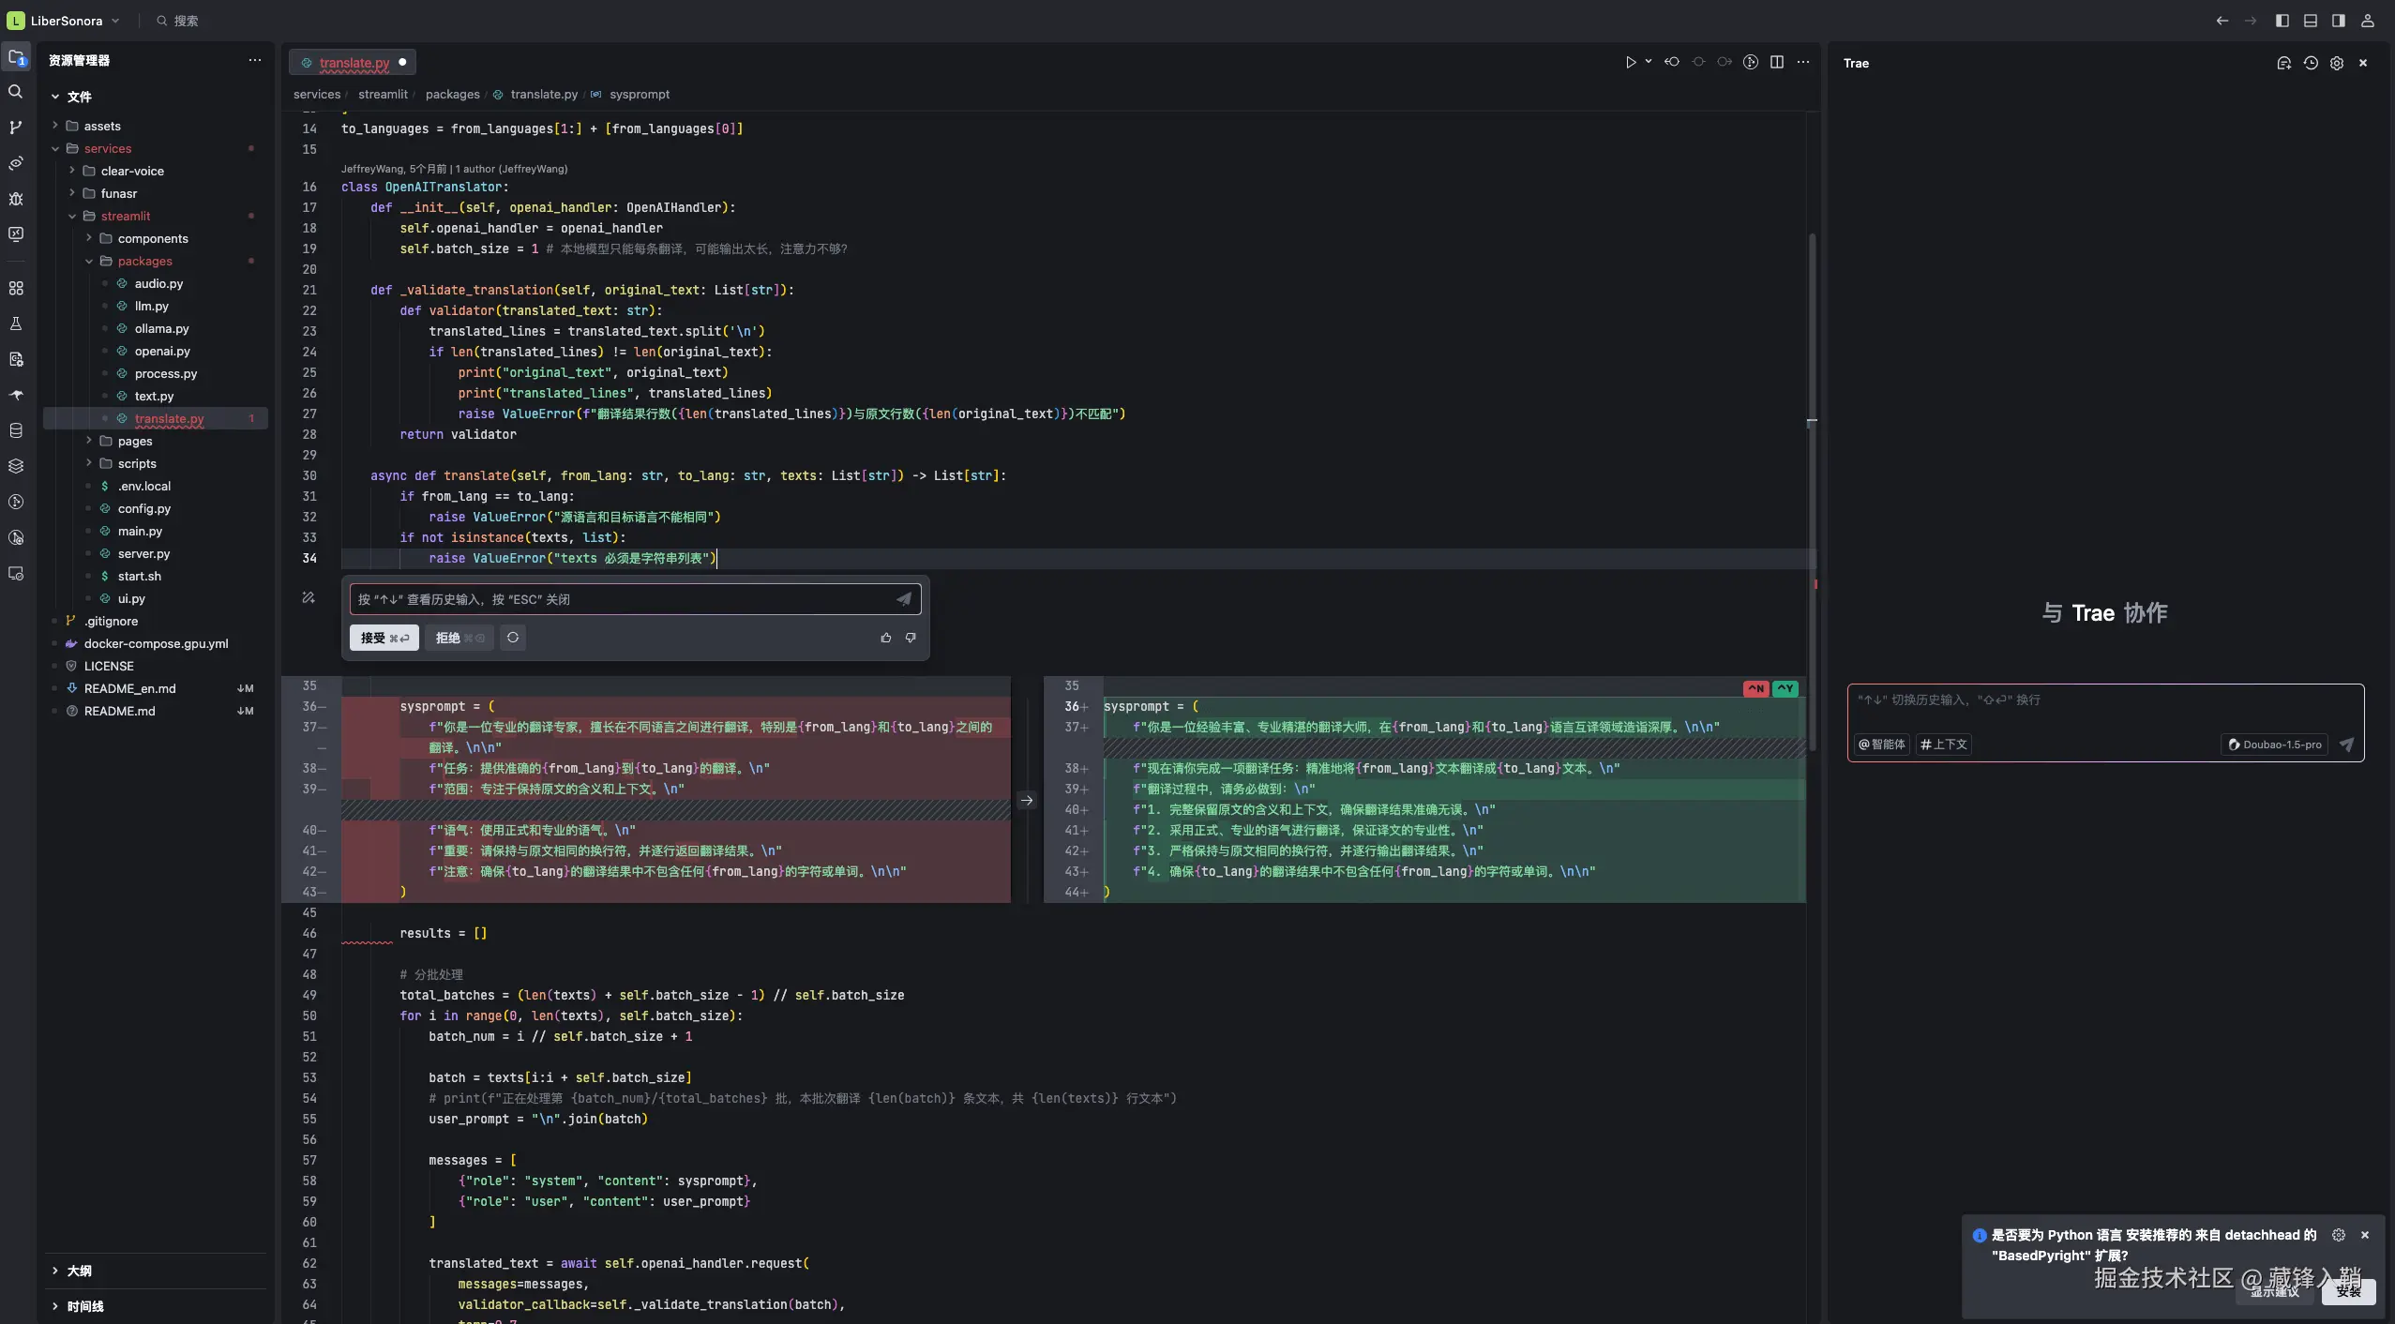Open the Search icon in activity bar

(x=15, y=91)
